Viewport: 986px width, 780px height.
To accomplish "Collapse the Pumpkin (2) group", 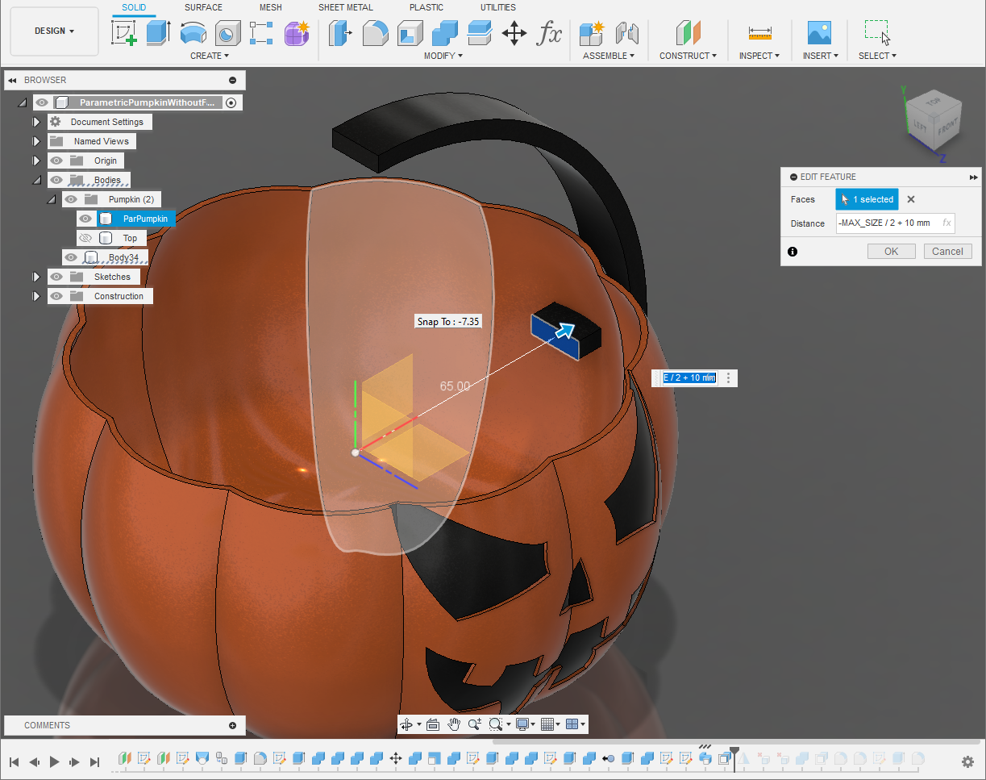I will click(51, 199).
